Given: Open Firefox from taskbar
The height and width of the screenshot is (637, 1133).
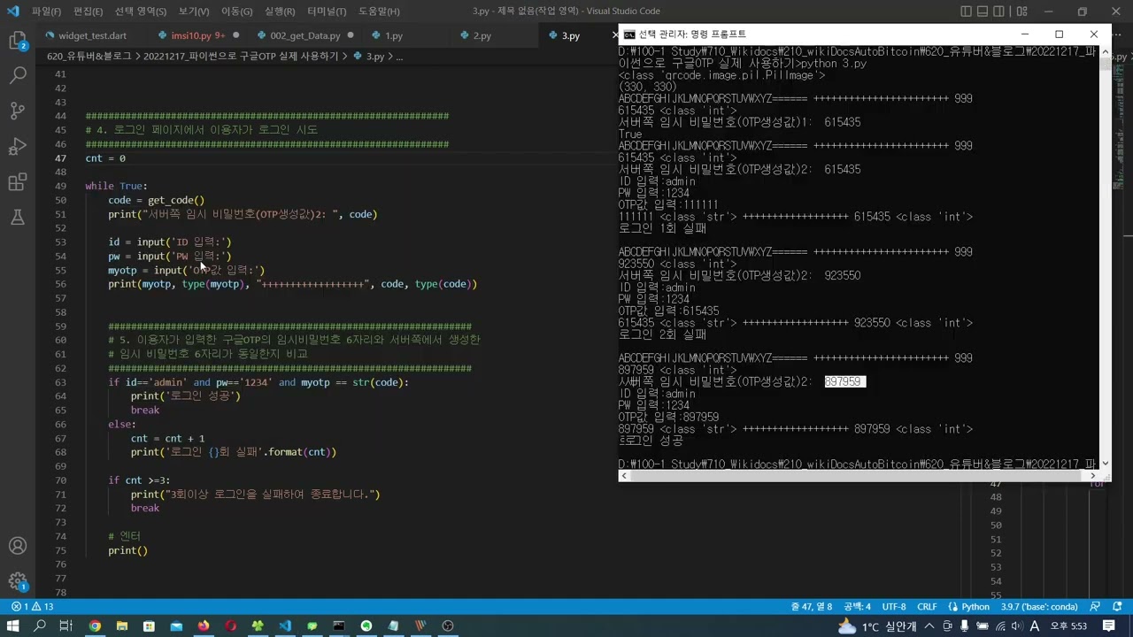Looking at the screenshot, I should click(x=204, y=626).
